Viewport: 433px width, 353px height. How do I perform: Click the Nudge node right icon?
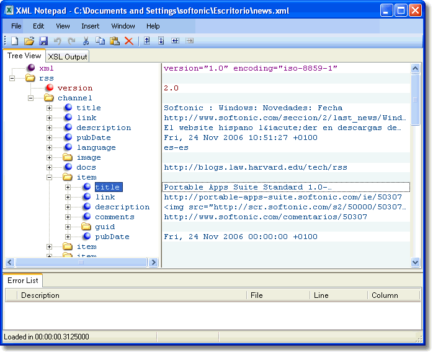point(189,41)
